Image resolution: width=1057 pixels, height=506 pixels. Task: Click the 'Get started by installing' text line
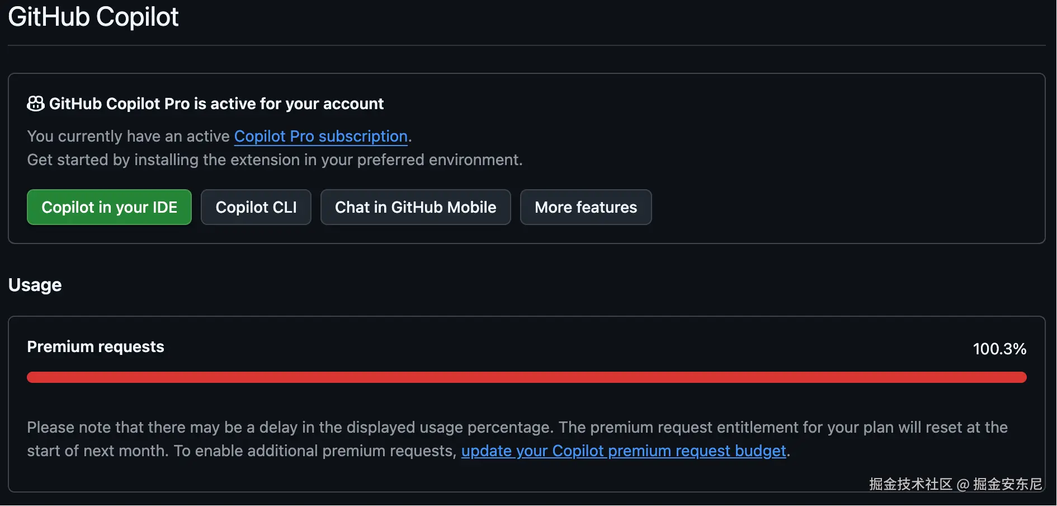point(275,160)
